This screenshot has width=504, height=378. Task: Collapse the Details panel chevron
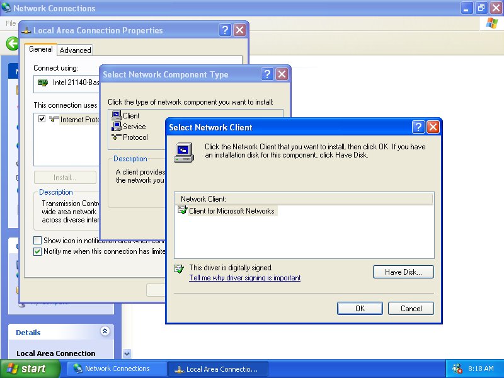point(106,332)
